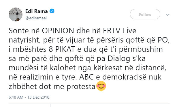The image size is (179, 107).
Task: Open the Edi Rama display name
Action: pyautogui.click(x=37, y=11)
